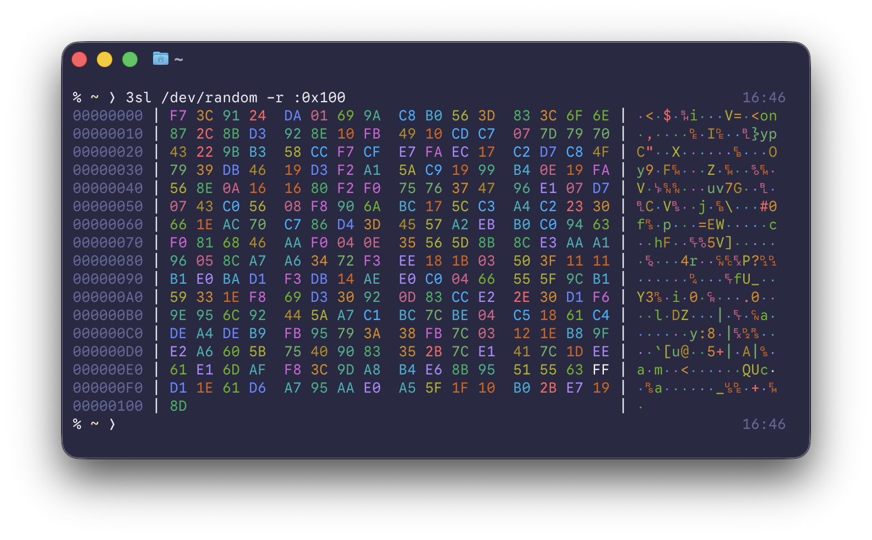This screenshot has height=540, width=872.
Task: Select the final offset label 00000100
Action: [x=108, y=406]
